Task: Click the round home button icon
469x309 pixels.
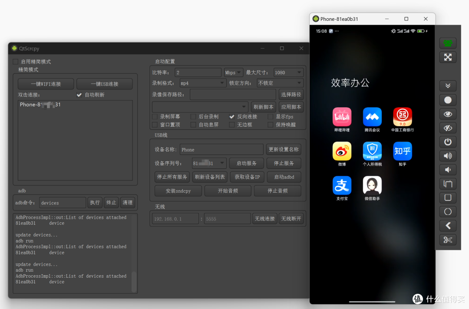Action: (x=448, y=212)
